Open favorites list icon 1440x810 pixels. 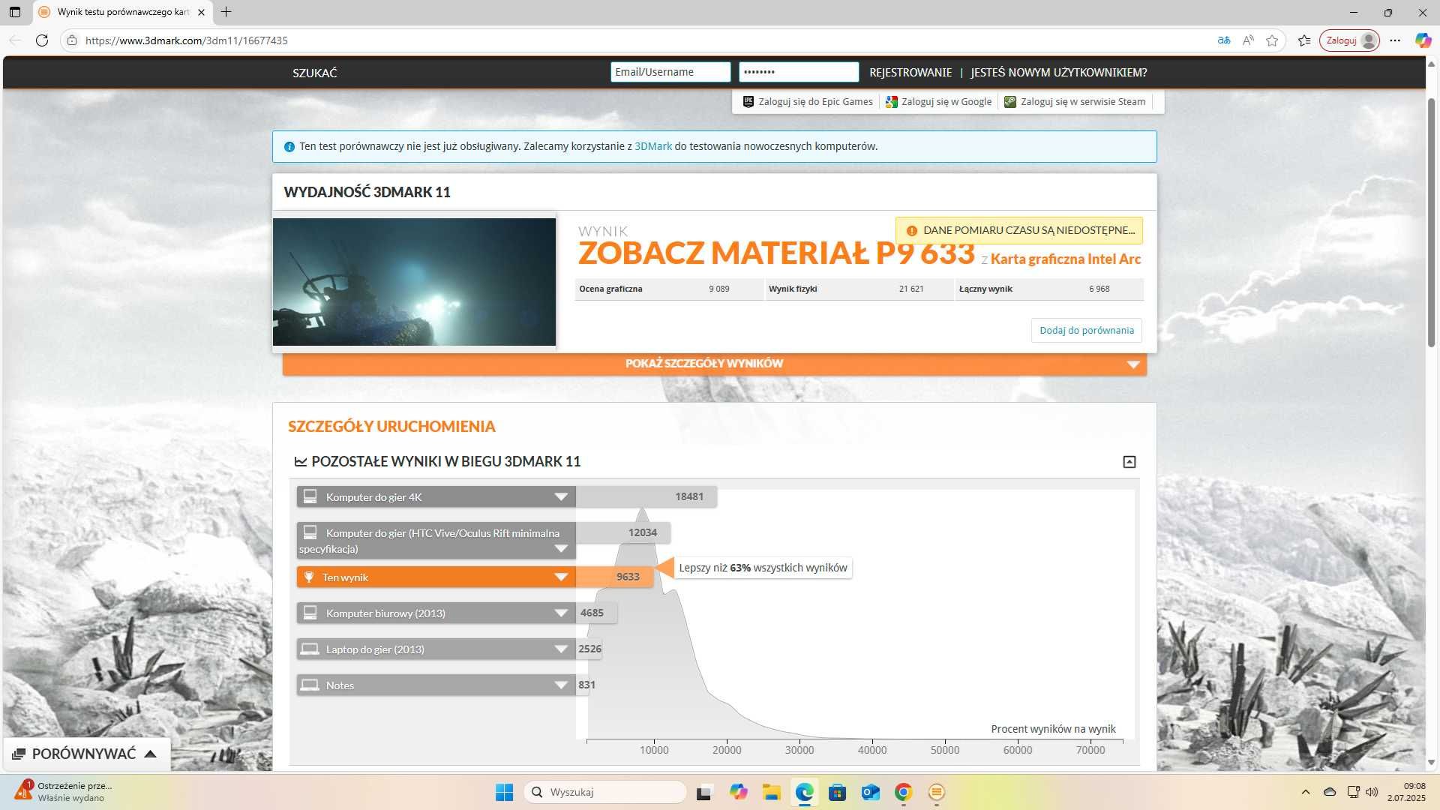point(1305,40)
